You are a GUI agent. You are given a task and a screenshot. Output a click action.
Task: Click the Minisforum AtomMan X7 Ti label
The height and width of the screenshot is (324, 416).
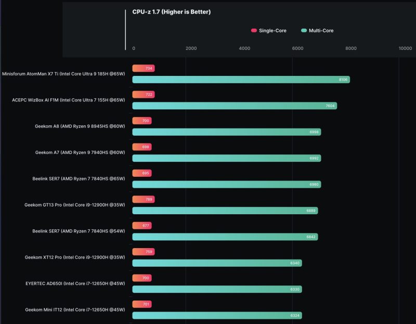pyautogui.click(x=63, y=74)
